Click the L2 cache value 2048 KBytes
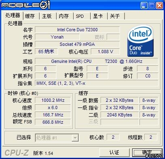 120,115
